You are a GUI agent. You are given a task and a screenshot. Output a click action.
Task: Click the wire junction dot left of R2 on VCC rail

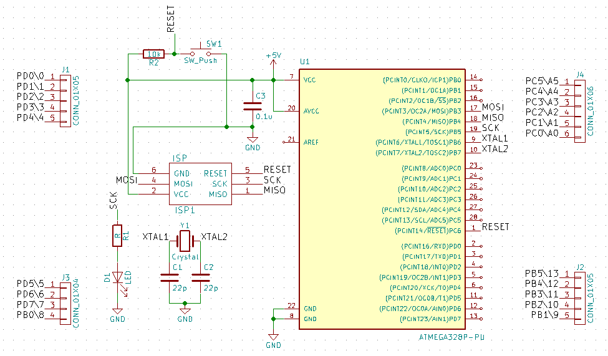(128, 80)
